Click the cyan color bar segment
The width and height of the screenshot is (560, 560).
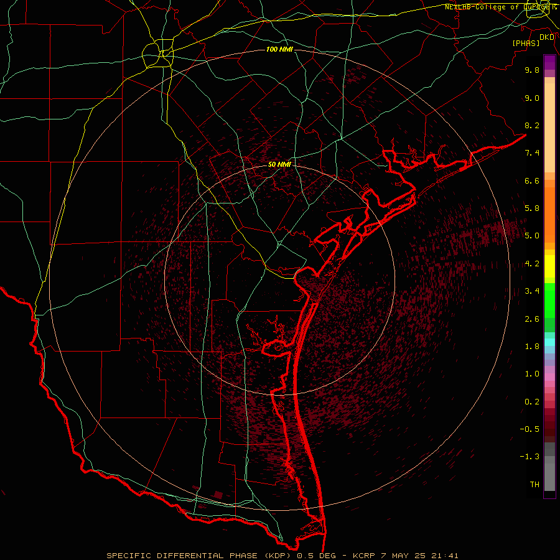tap(549, 342)
